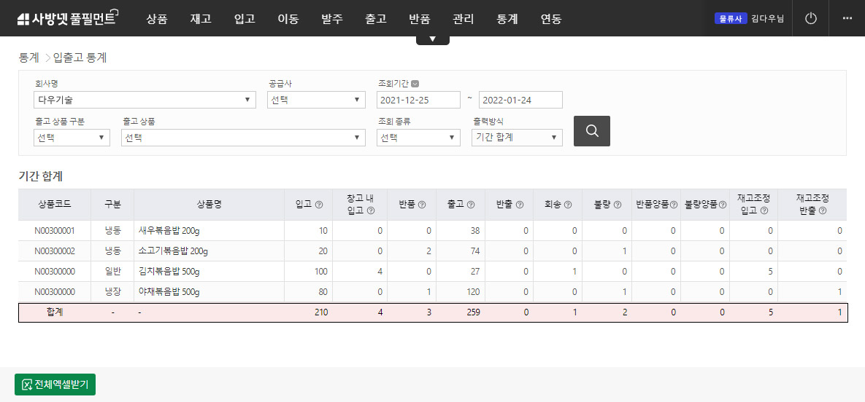Click help icon beside 불량 header
The width and height of the screenshot is (865, 402).
[x=618, y=205]
